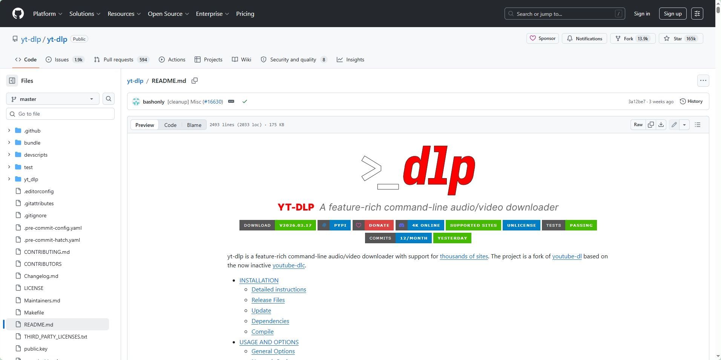
Task: View the commit status checkmark
Action: [245, 101]
